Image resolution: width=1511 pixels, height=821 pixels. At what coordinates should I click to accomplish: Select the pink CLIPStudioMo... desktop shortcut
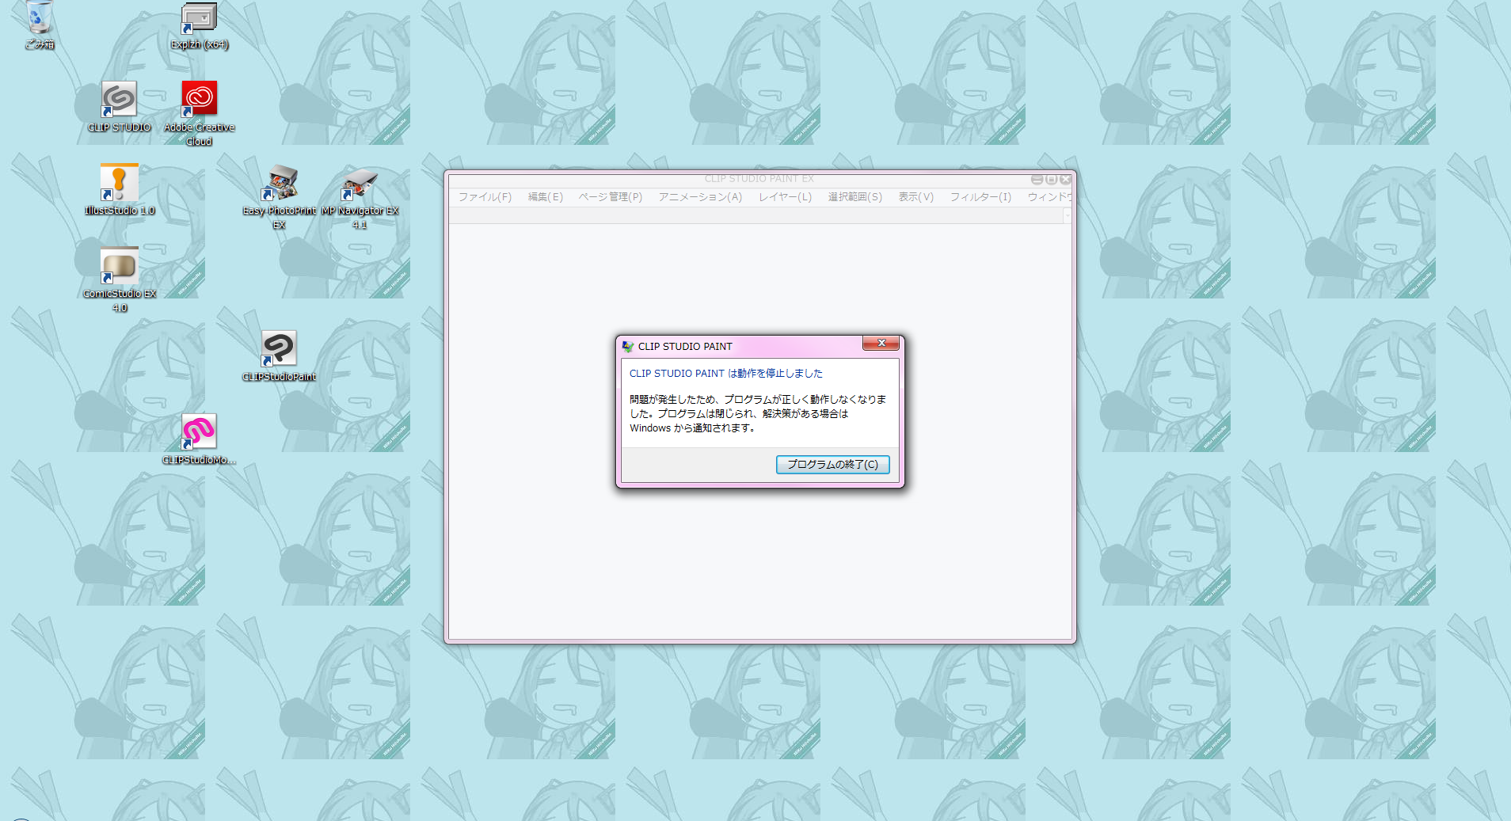point(199,439)
